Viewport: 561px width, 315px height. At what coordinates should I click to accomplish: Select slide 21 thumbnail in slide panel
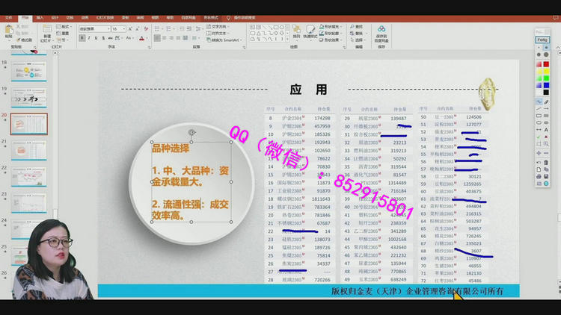tap(29, 150)
